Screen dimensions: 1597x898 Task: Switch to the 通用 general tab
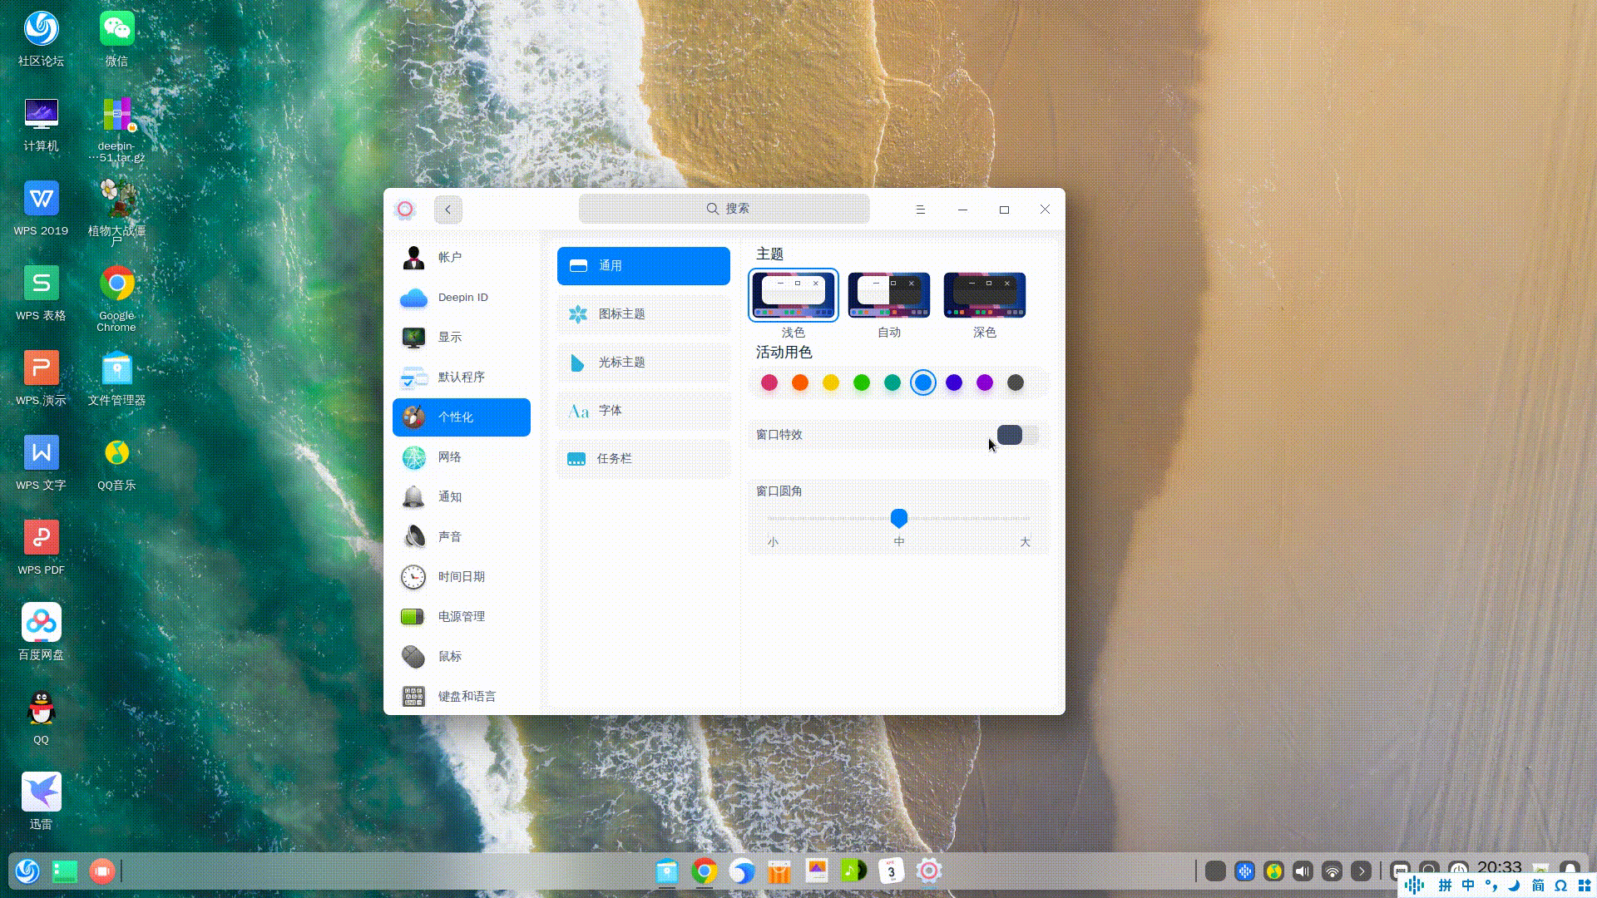[643, 265]
